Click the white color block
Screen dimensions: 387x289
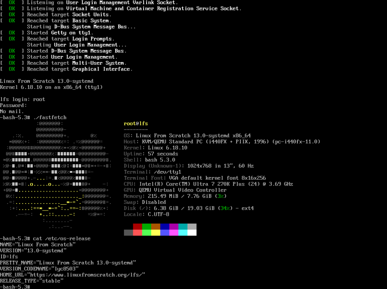click(192, 233)
